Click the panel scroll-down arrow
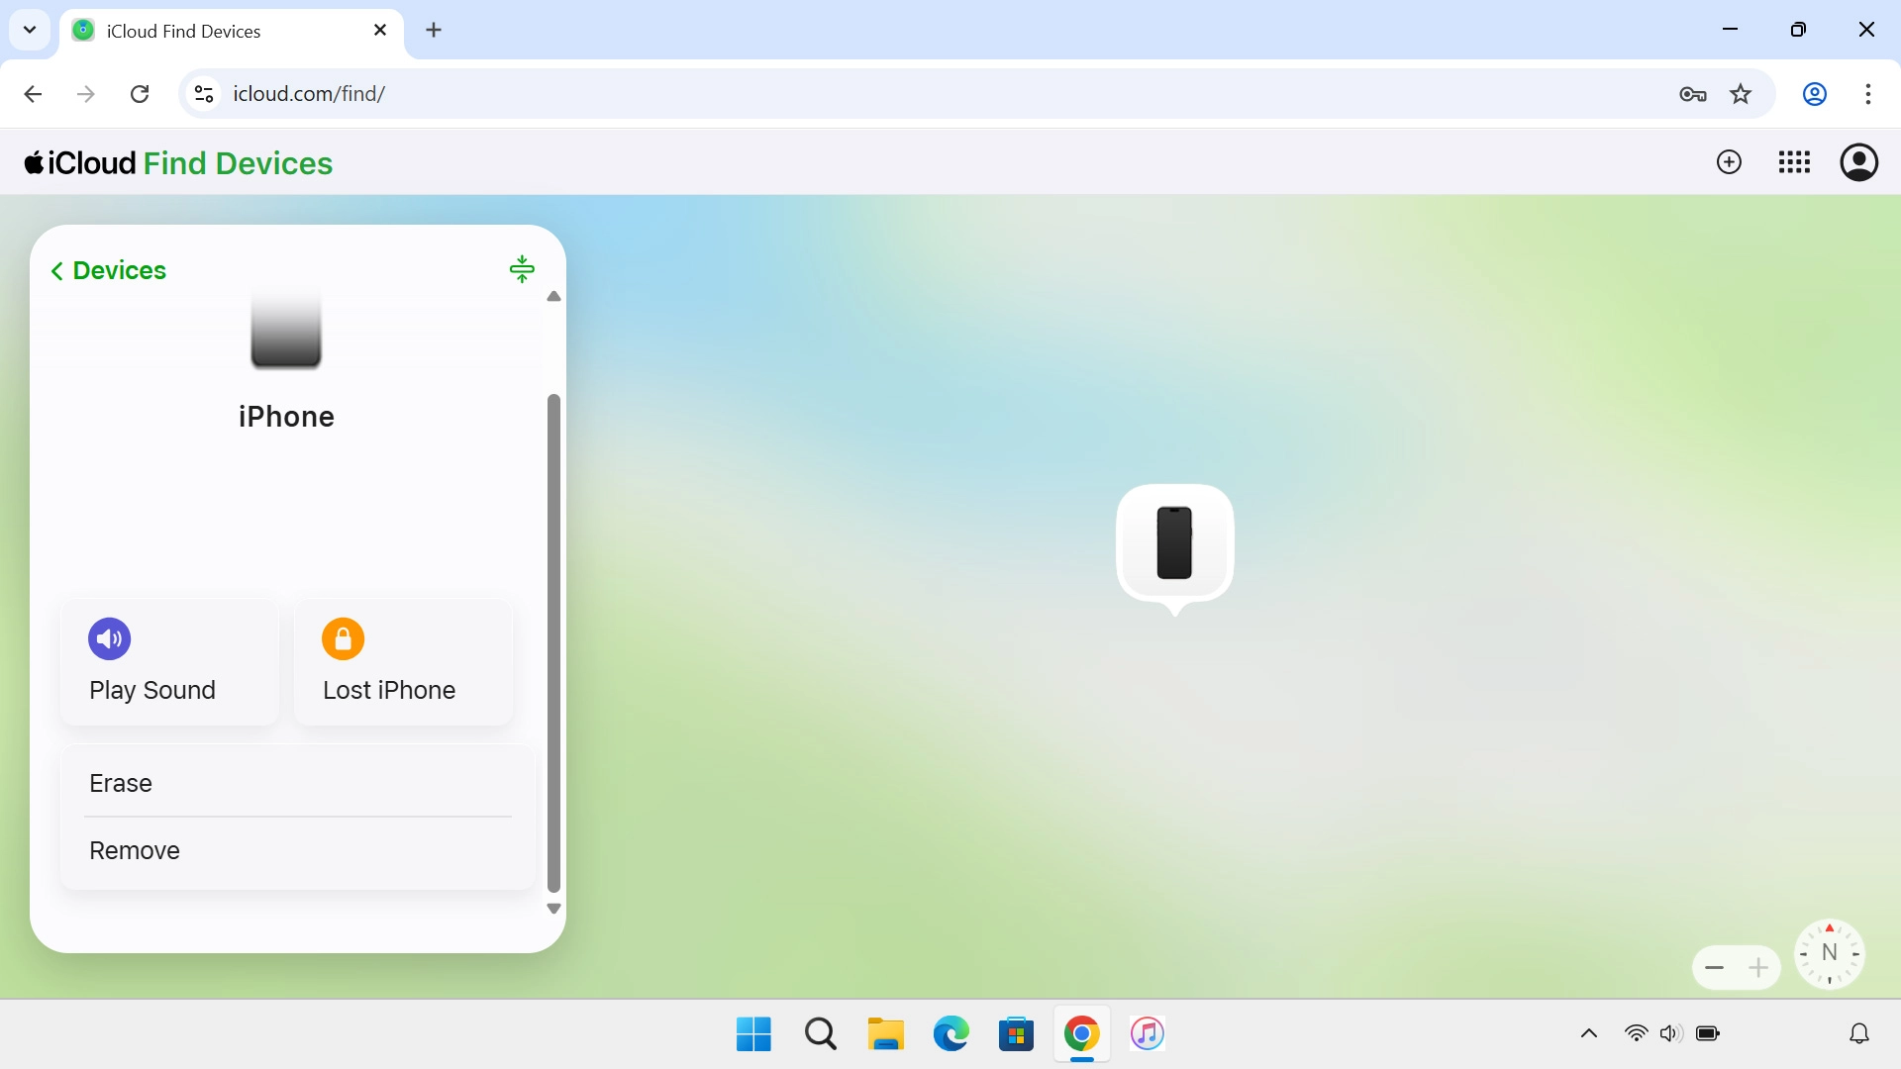The height and width of the screenshot is (1069, 1901). 553,909
